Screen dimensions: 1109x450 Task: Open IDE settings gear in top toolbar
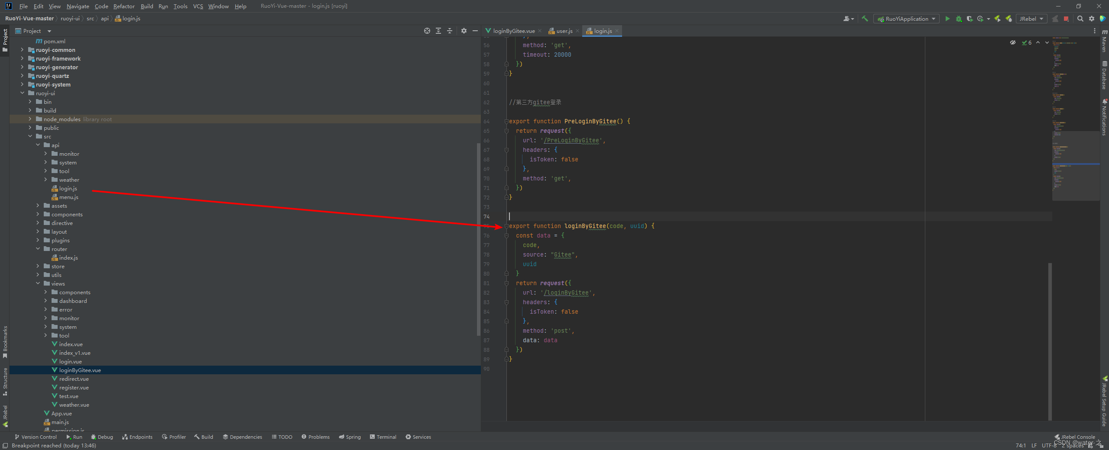point(1092,19)
